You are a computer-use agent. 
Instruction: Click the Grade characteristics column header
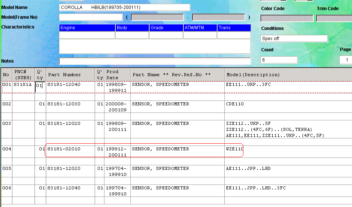[166, 28]
